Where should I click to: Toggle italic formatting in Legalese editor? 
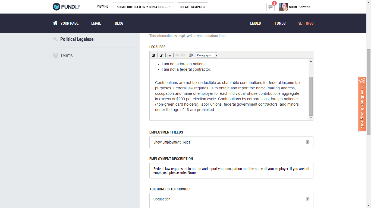pyautogui.click(x=161, y=55)
